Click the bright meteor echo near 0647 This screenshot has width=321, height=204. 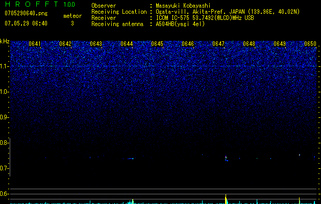click(226, 159)
